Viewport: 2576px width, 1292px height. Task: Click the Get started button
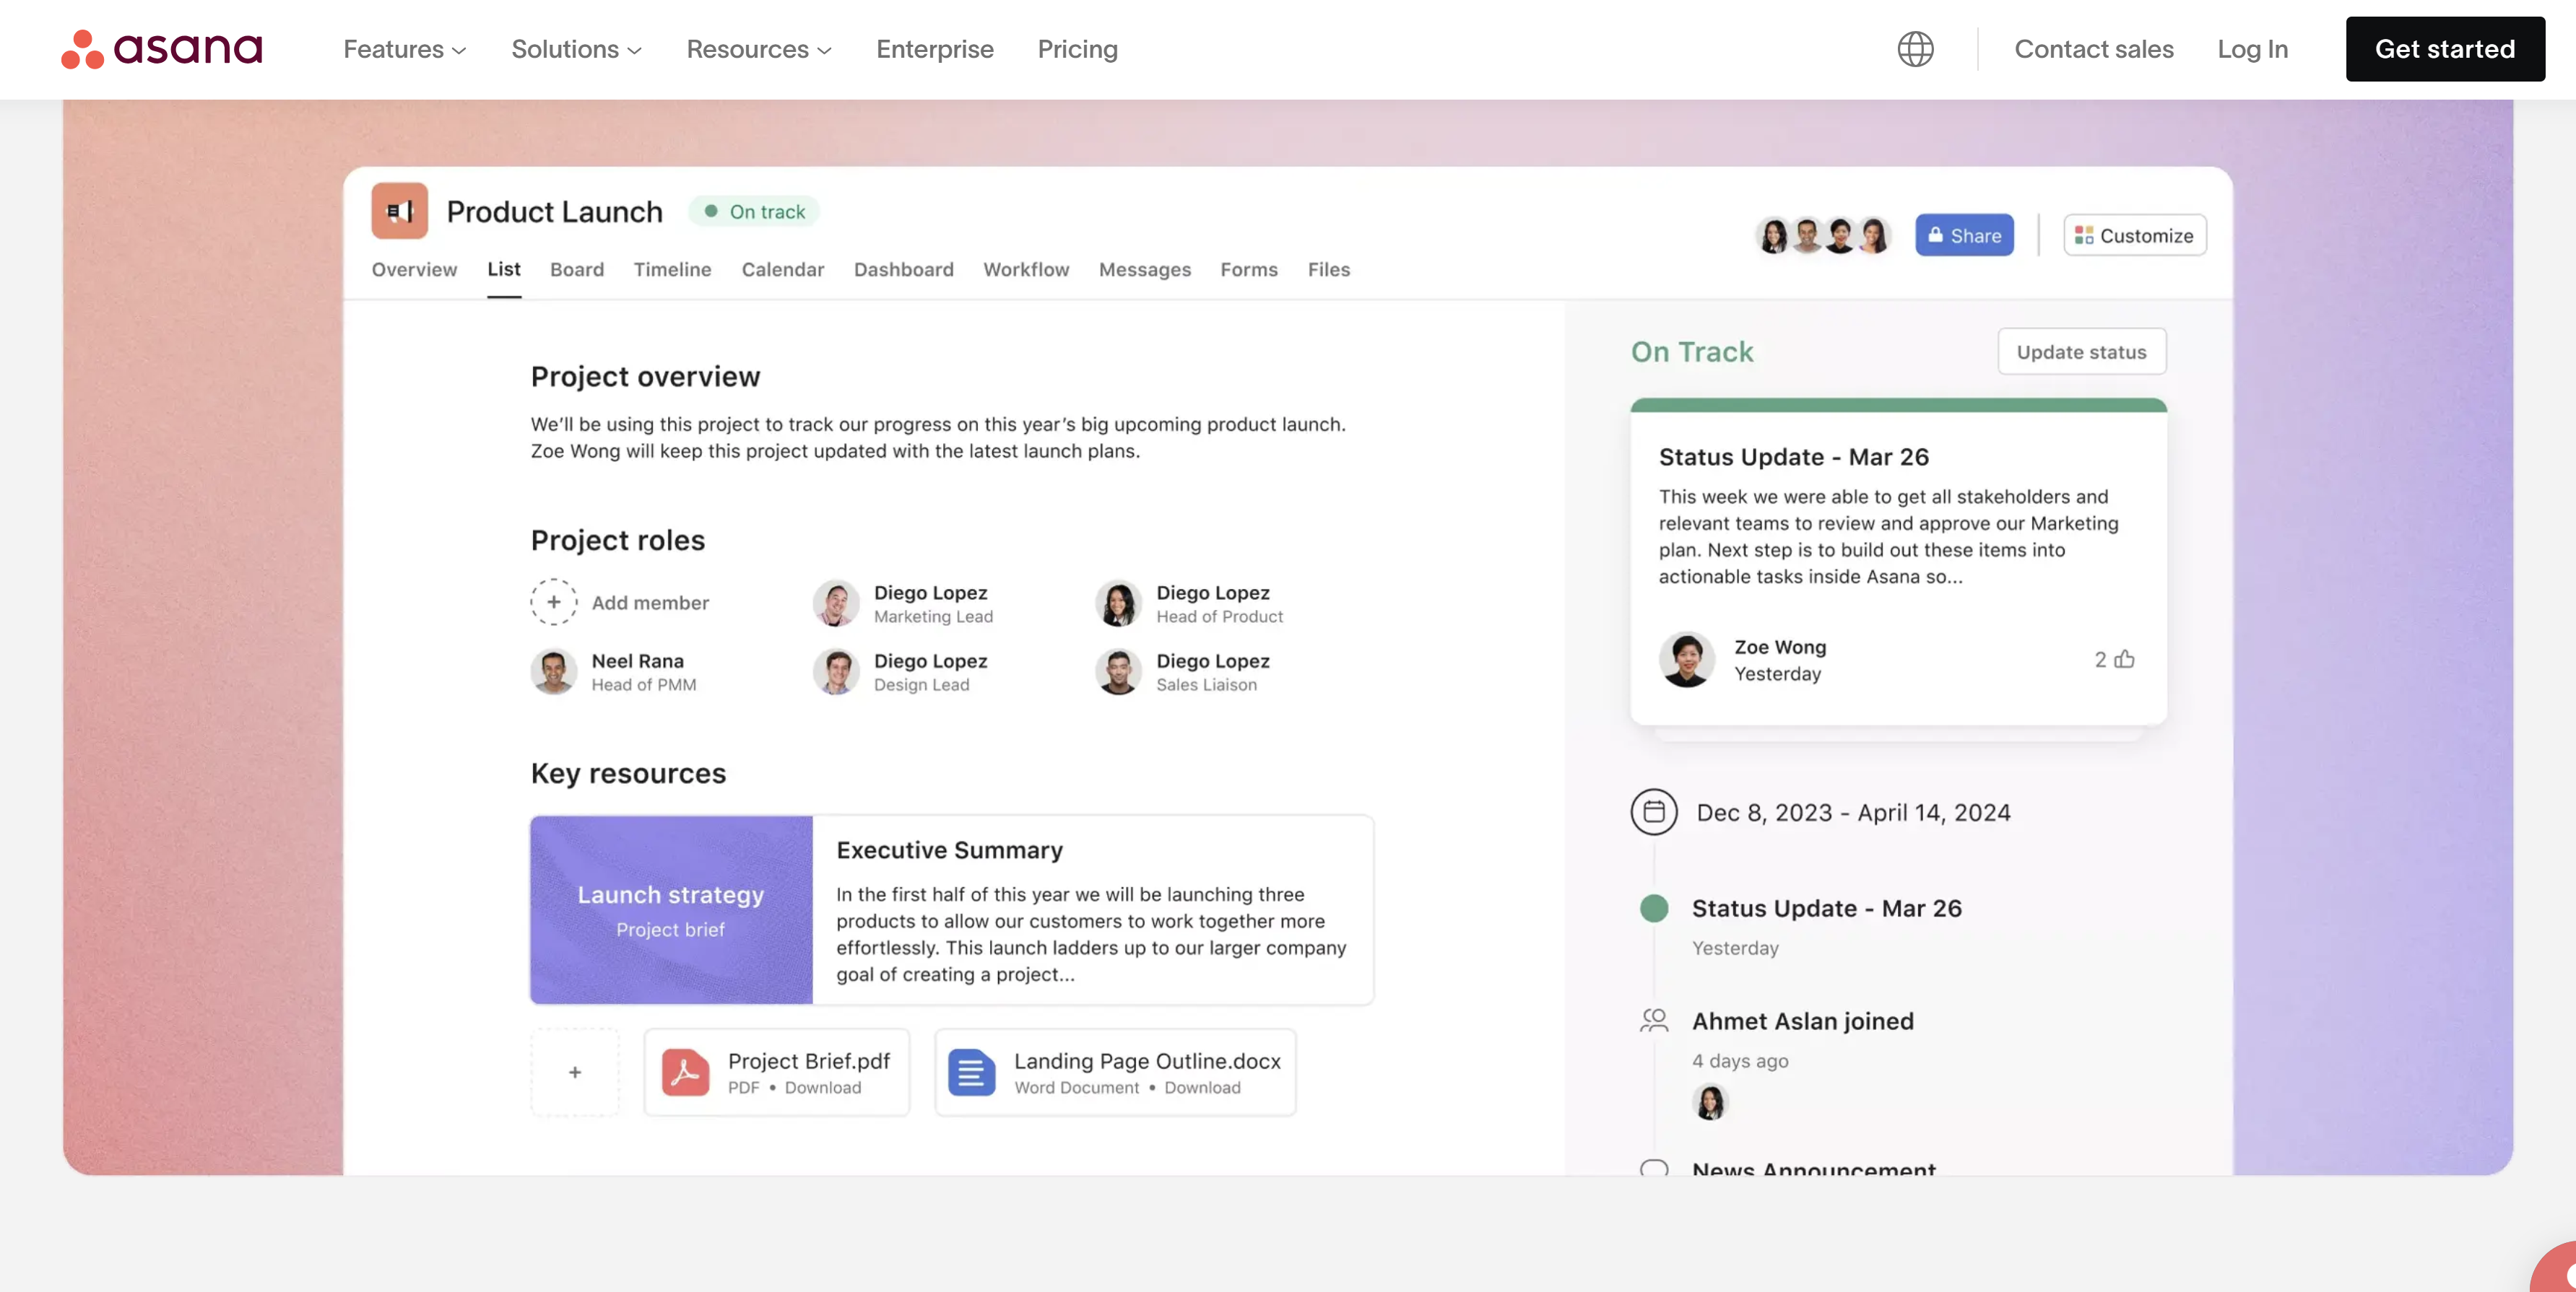pos(2444,49)
